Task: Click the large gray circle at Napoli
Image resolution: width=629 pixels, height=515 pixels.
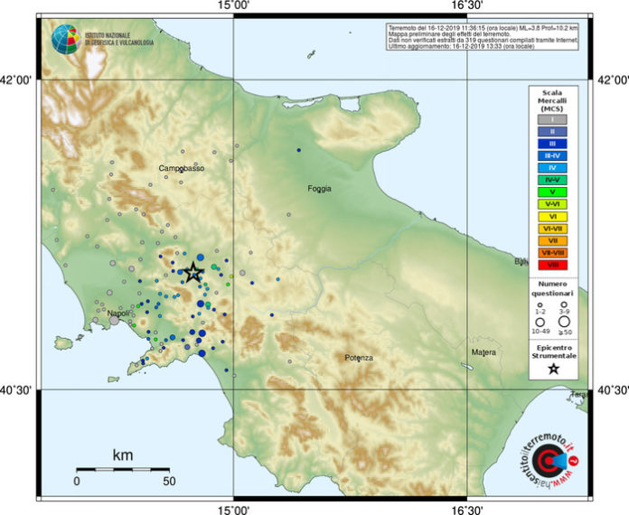Action: click(x=115, y=320)
